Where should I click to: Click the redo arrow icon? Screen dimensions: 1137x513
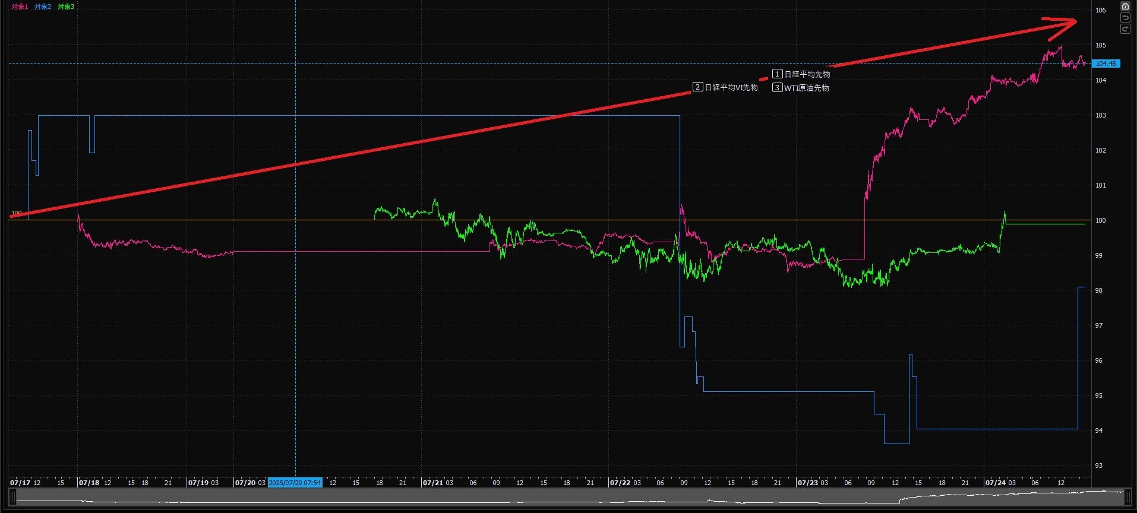click(1125, 29)
